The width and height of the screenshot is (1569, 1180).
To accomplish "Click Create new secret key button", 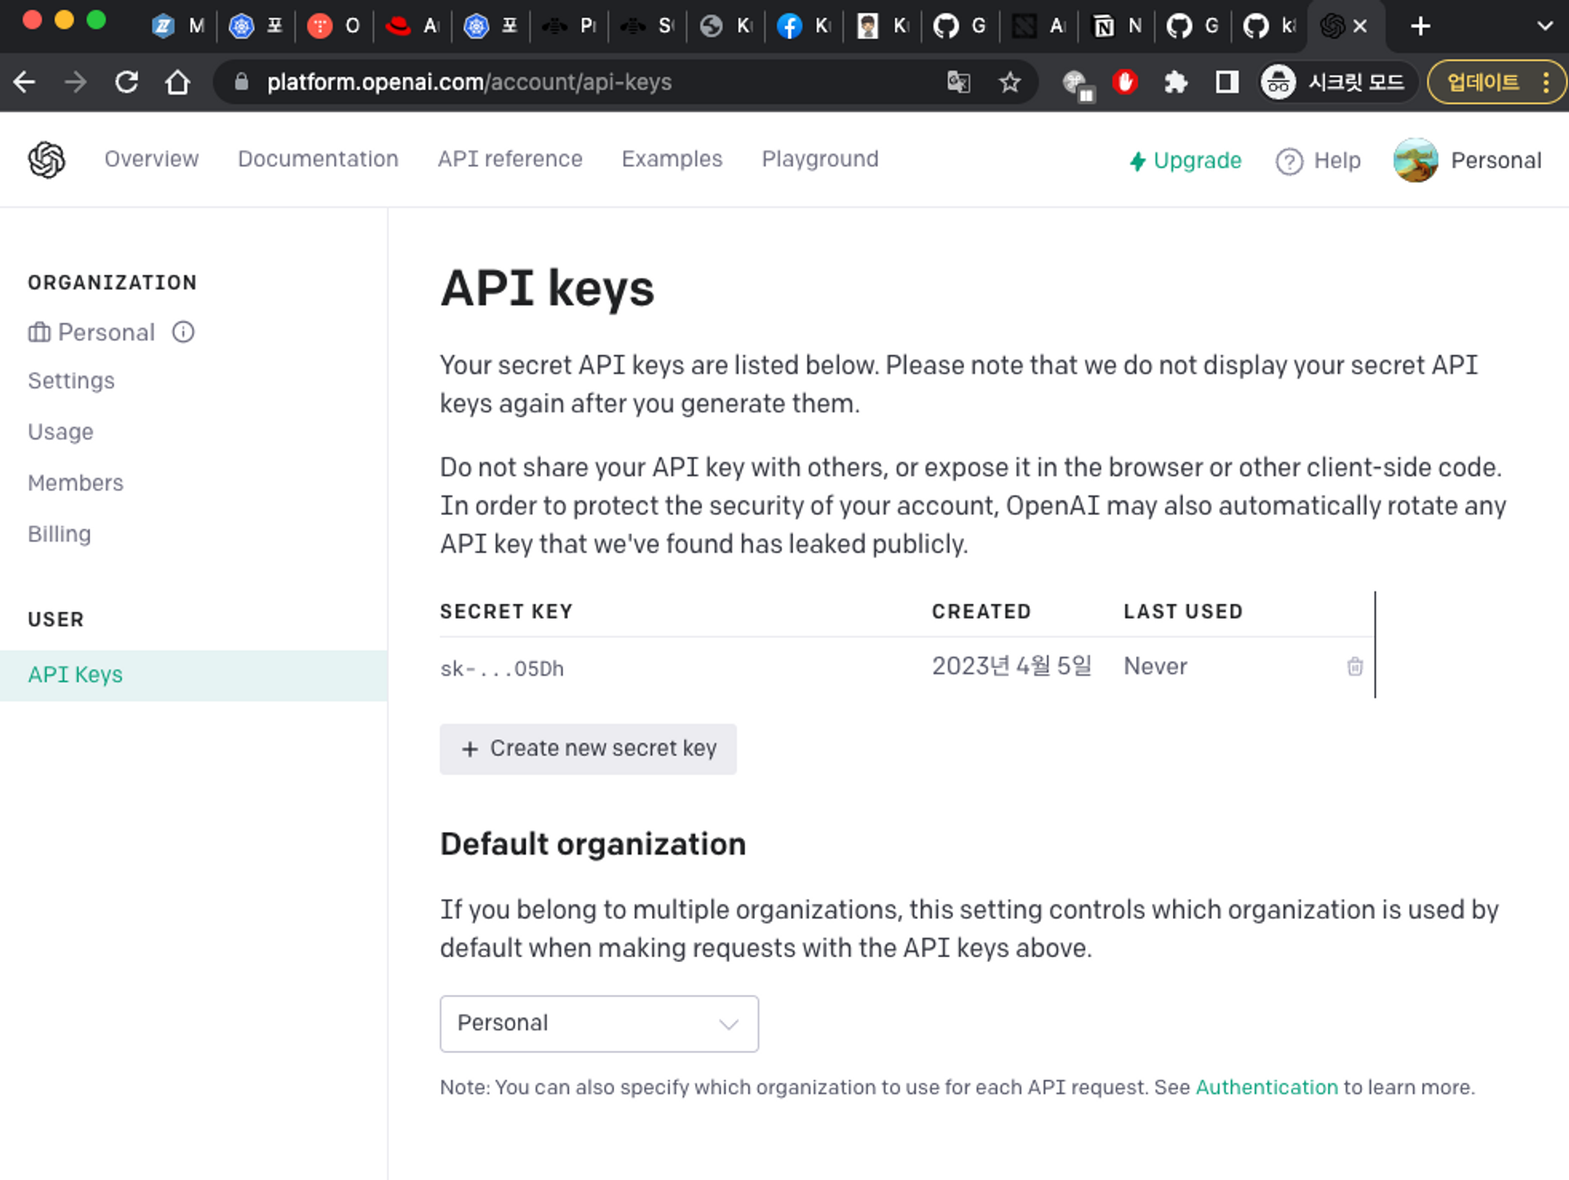I will click(x=588, y=749).
